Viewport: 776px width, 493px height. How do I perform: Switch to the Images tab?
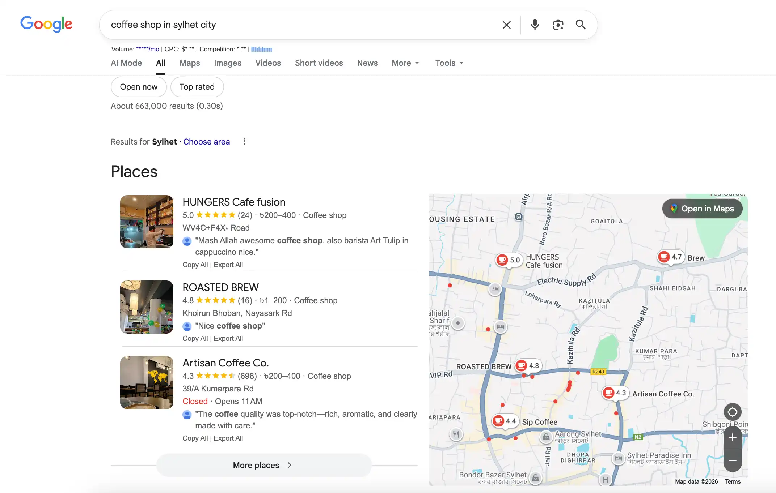tap(227, 63)
